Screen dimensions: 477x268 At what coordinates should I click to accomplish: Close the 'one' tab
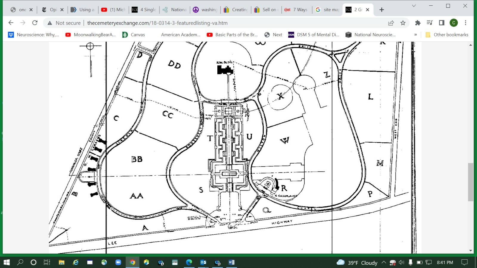(x=31, y=10)
